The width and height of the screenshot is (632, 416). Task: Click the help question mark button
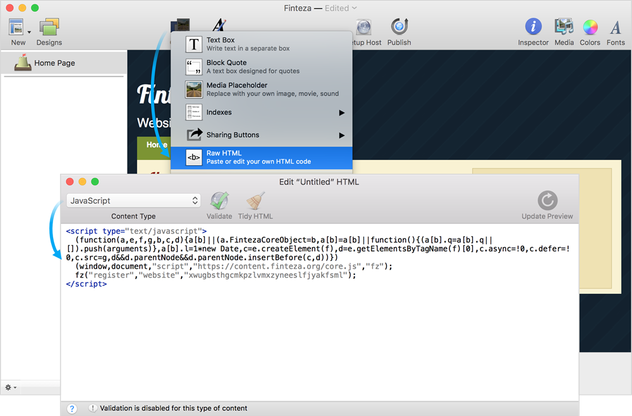pos(72,408)
